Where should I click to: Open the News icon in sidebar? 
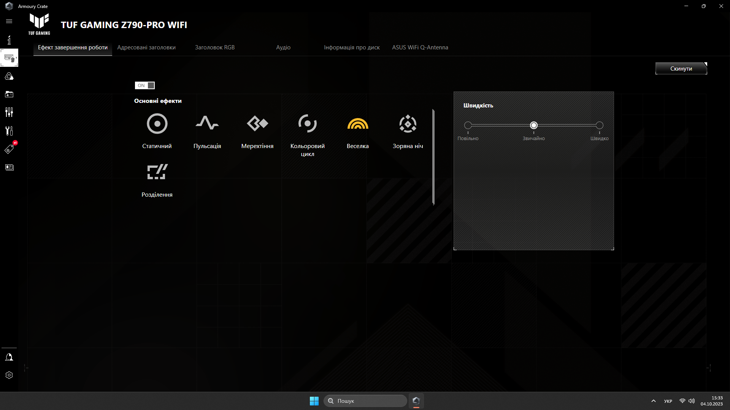[9, 167]
